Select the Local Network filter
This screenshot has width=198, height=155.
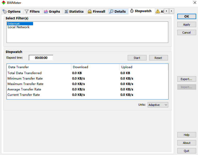tap(19, 27)
